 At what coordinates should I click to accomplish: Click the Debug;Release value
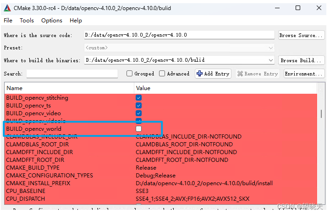(155, 176)
